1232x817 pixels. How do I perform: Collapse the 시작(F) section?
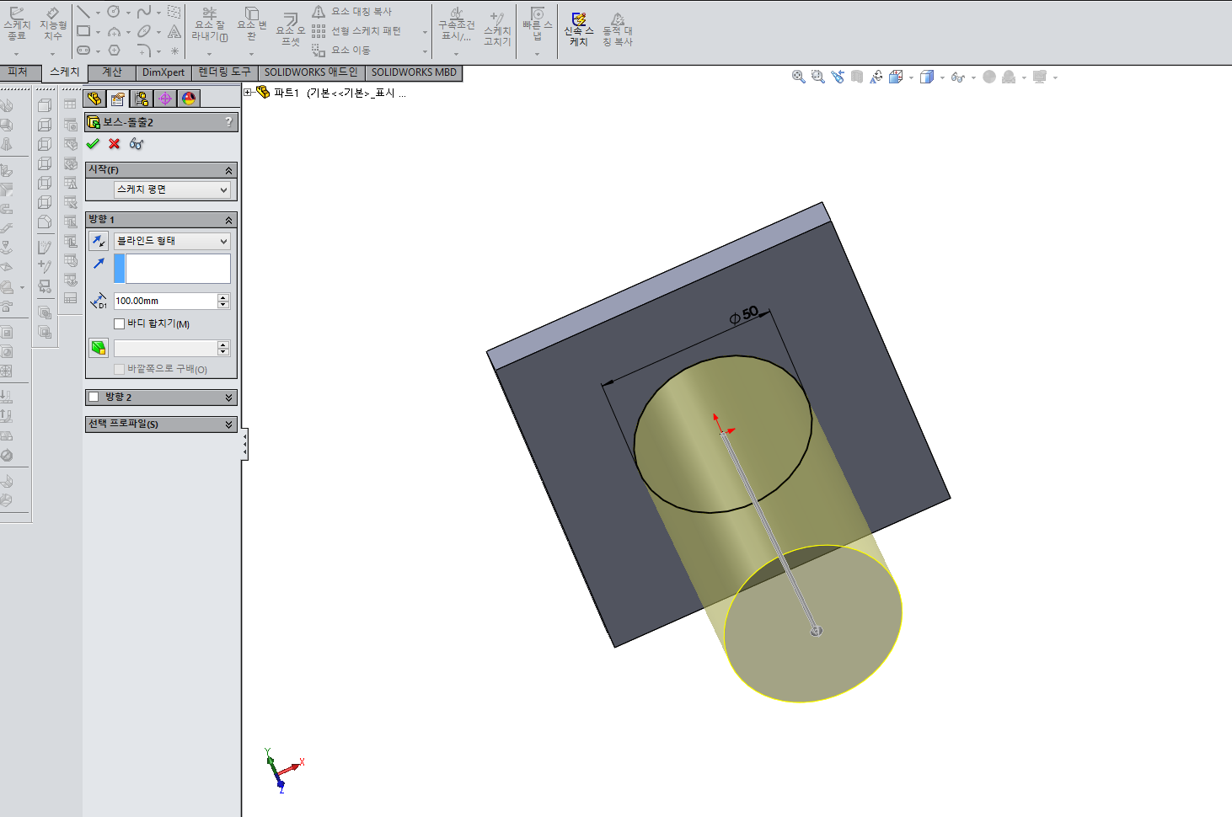tap(228, 170)
